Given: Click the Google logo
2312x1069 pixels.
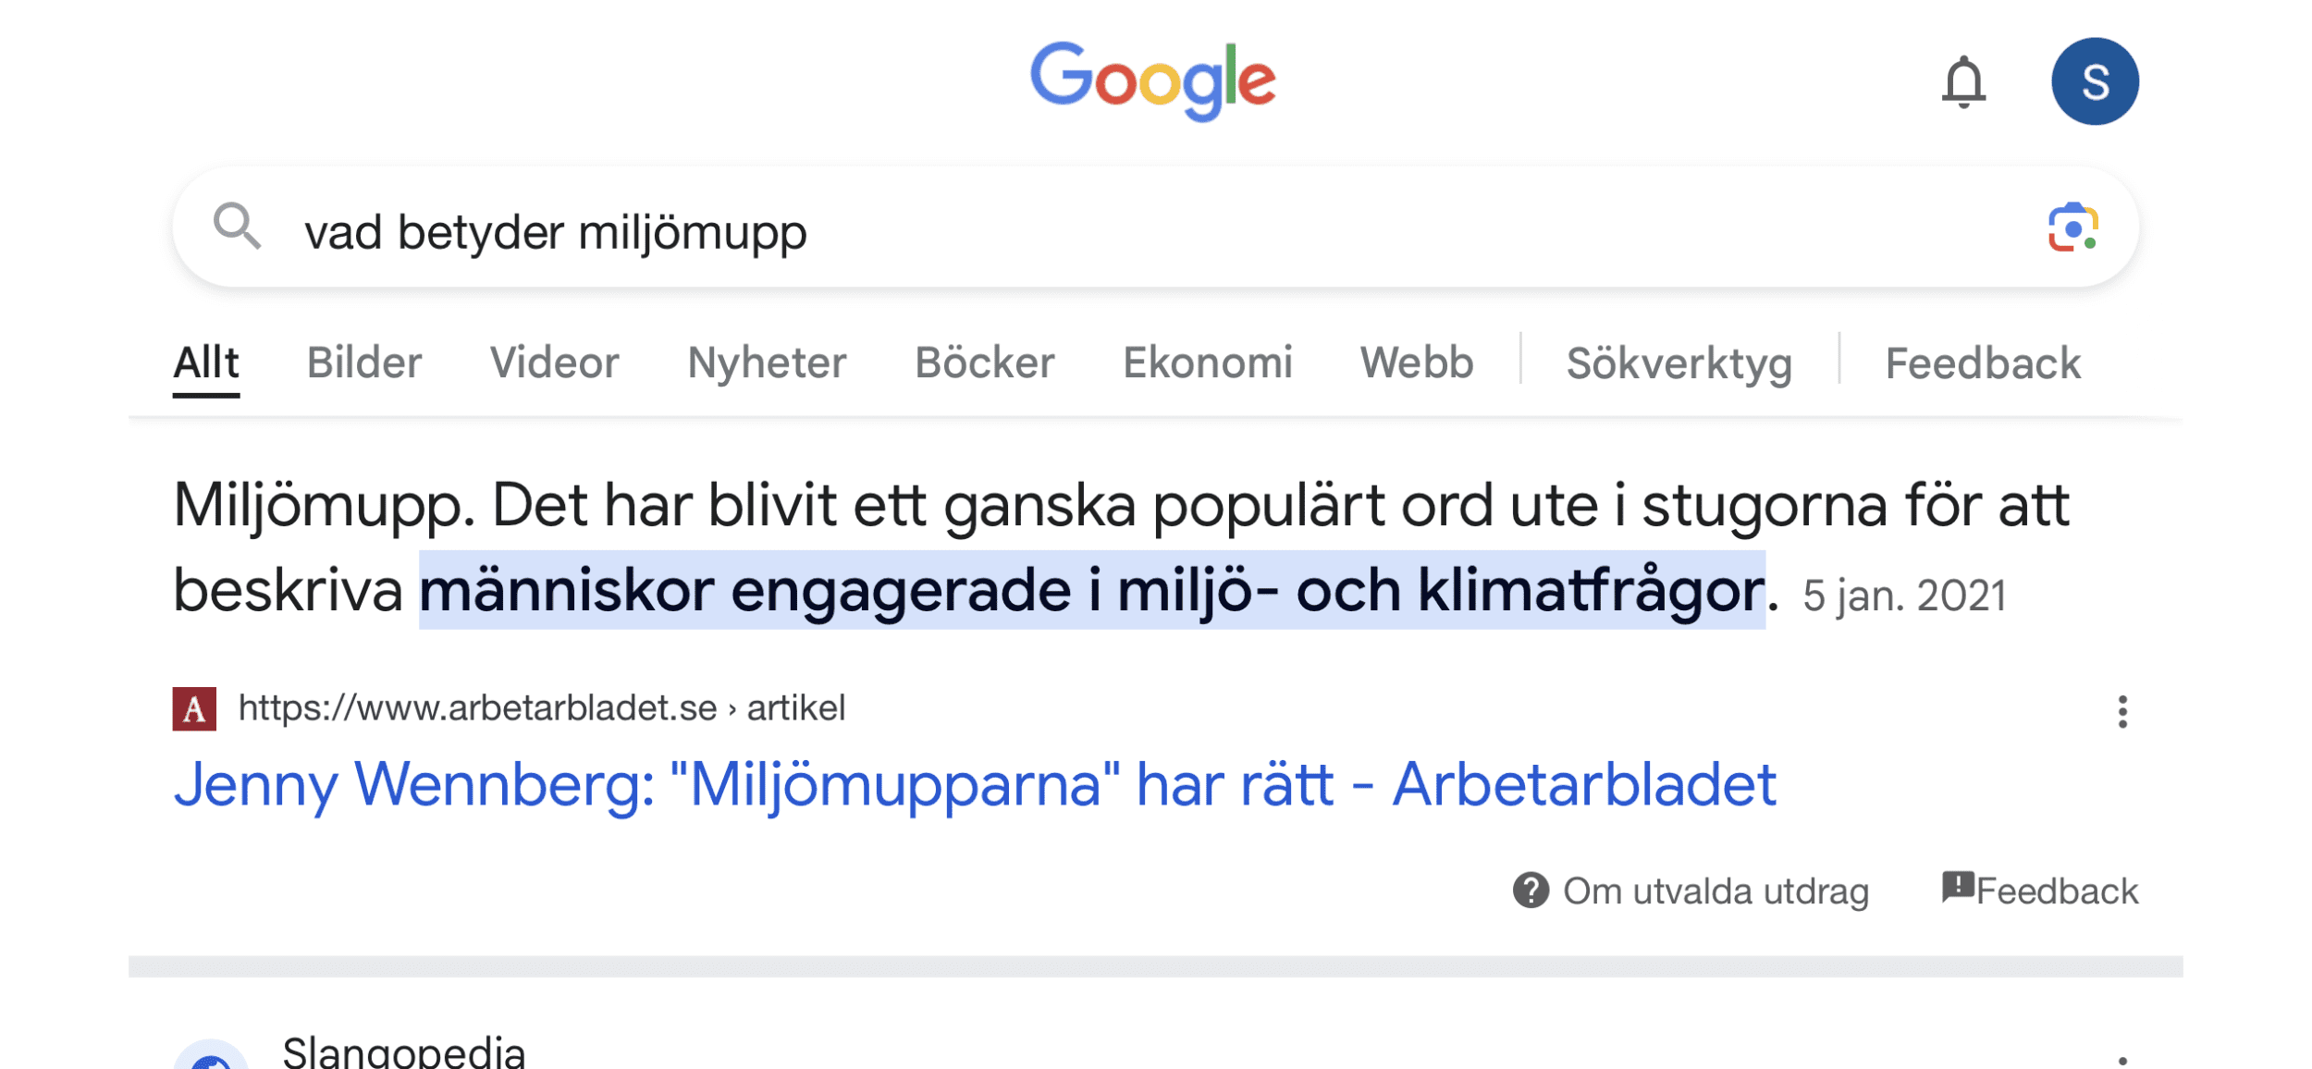Looking at the screenshot, I should (x=1155, y=80).
